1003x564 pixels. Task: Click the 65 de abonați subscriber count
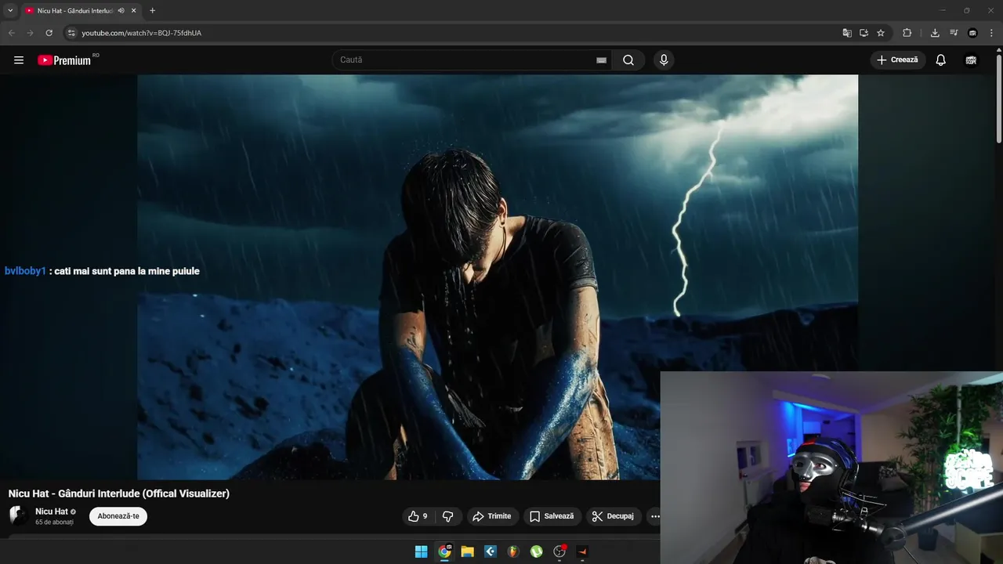point(54,522)
